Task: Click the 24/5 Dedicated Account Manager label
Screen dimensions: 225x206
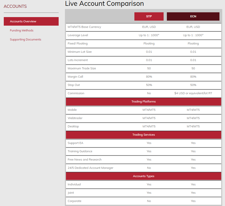Action: click(x=90, y=168)
